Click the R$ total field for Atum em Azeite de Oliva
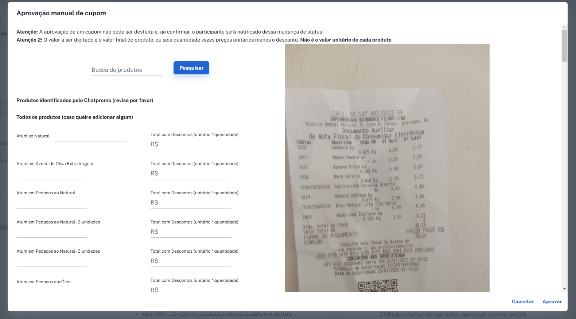576x319 pixels. [191, 174]
